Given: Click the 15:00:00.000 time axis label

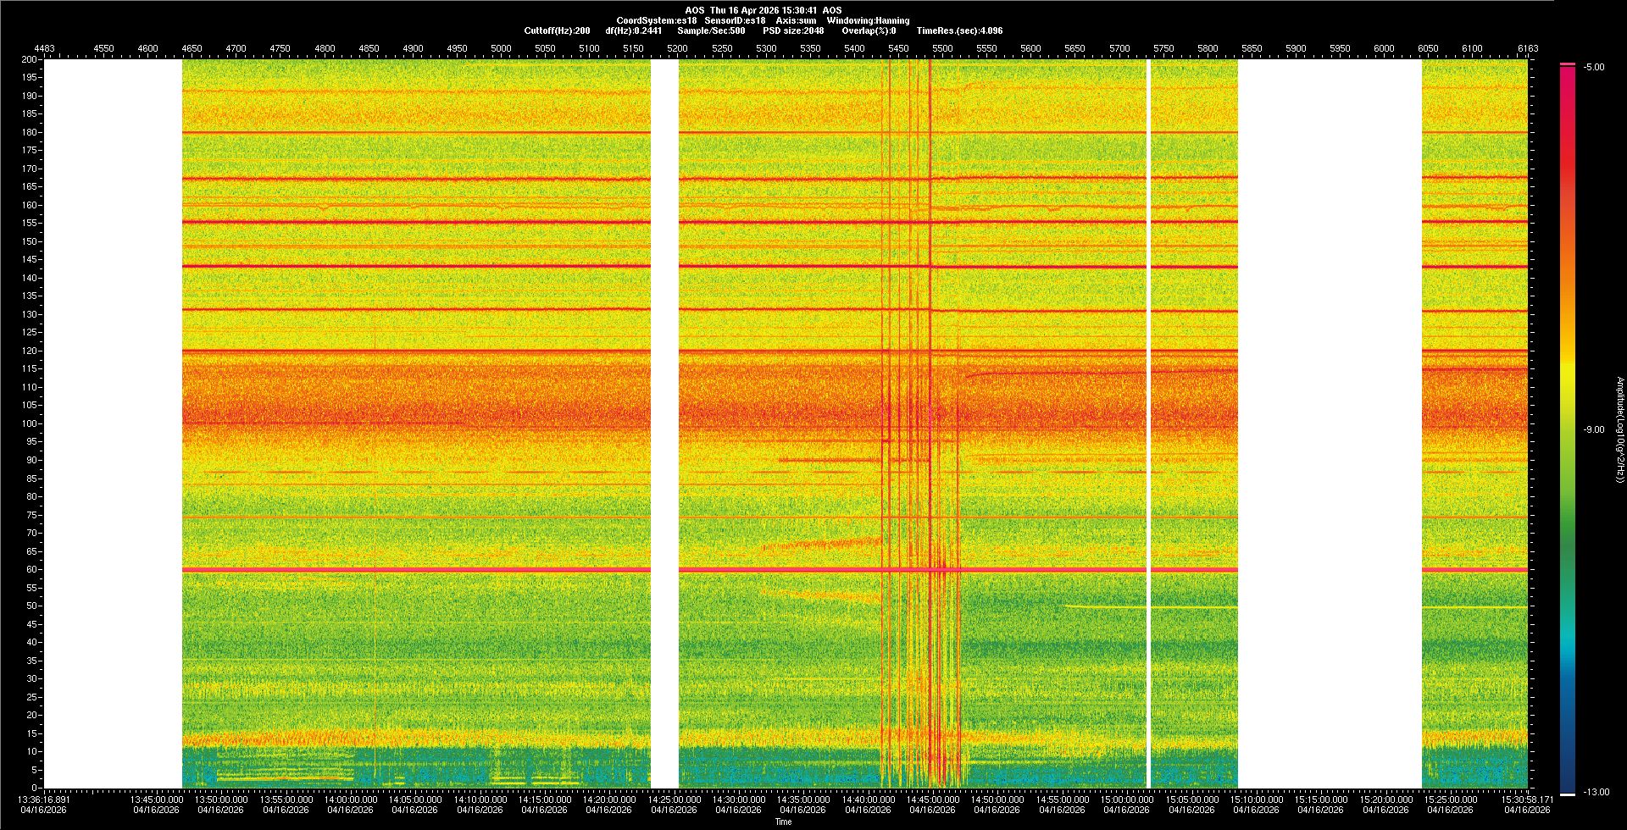Looking at the screenshot, I should tap(1125, 800).
